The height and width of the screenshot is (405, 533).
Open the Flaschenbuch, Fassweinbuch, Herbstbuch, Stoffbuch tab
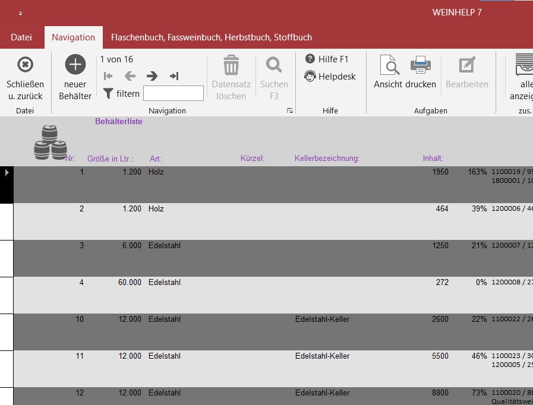[x=211, y=37]
